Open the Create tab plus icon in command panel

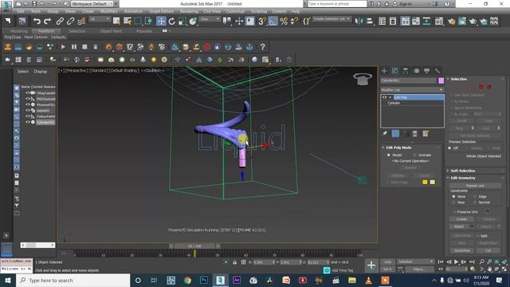[384, 71]
